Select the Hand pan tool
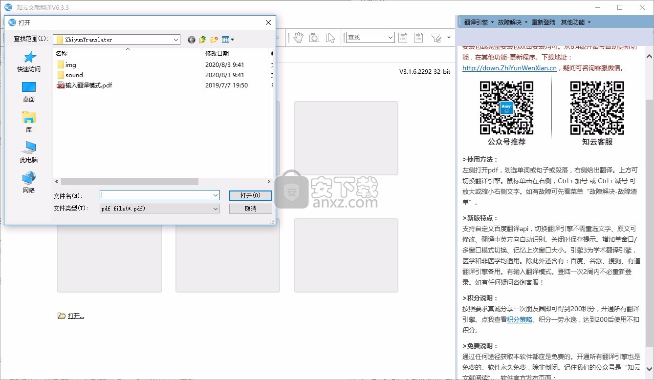 click(x=298, y=38)
